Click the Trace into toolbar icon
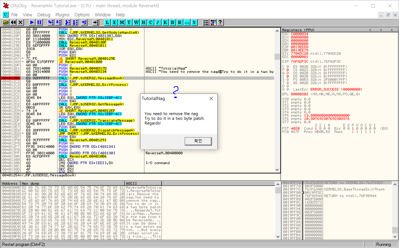 (x=68, y=22)
